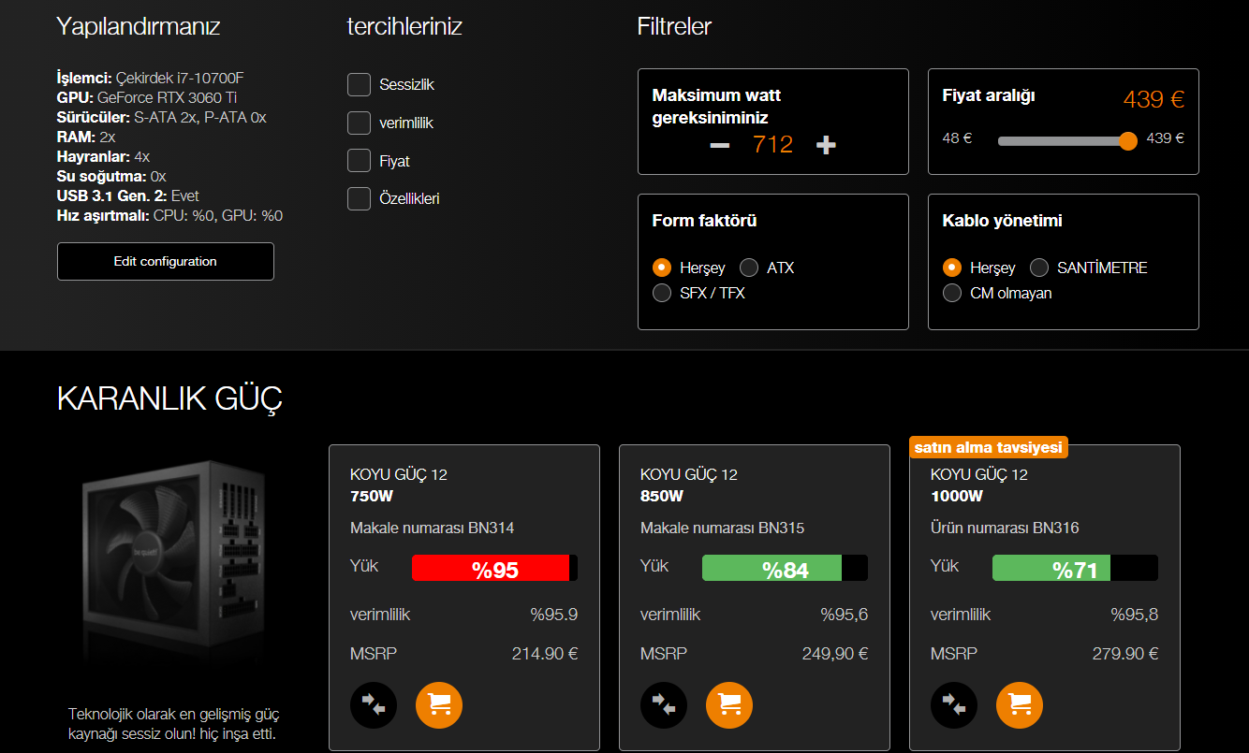Toggle the Özellikleri preference checkbox
This screenshot has width=1249, height=753.
coord(359,199)
